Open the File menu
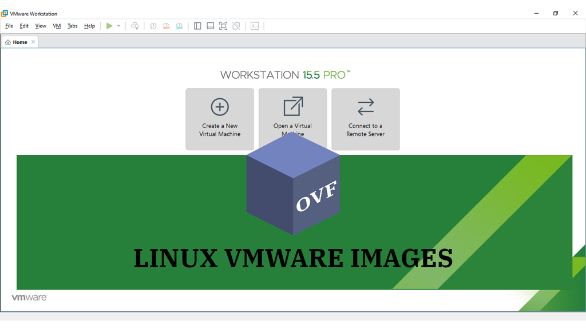 9,26
